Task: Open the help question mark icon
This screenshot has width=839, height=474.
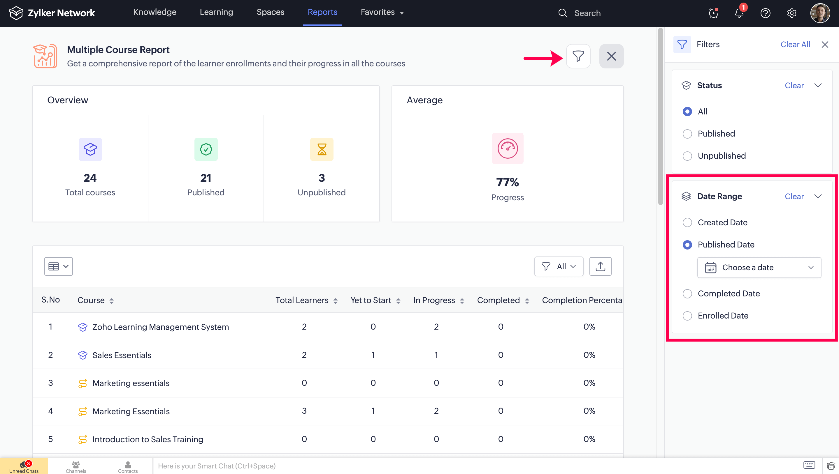Action: [765, 13]
